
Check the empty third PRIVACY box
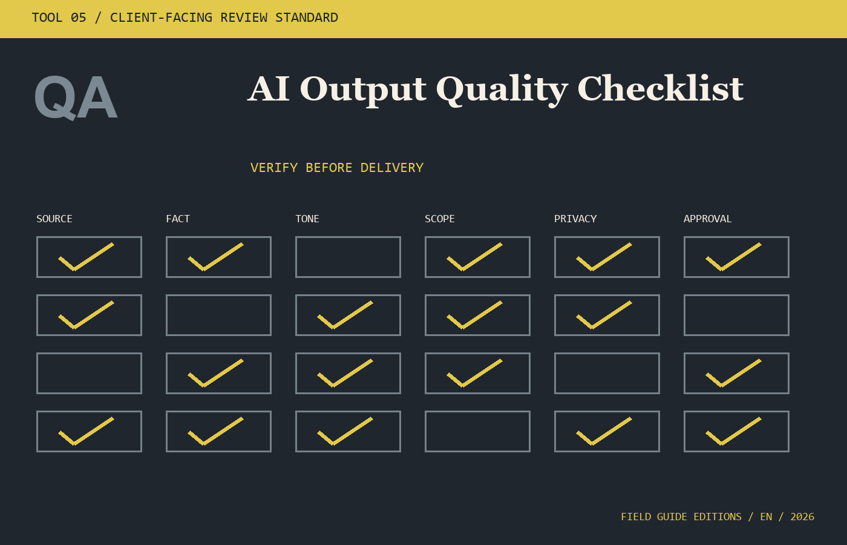[x=607, y=373]
